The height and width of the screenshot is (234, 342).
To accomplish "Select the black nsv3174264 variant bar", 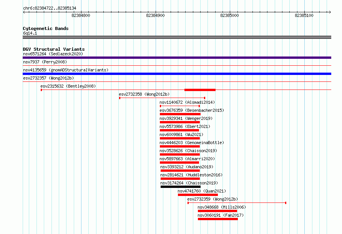I will coord(181,187).
